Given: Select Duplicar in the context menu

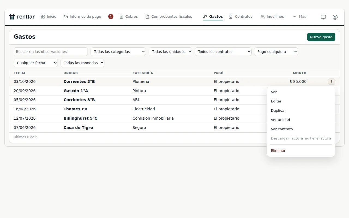Looking at the screenshot, I should [301, 111].
